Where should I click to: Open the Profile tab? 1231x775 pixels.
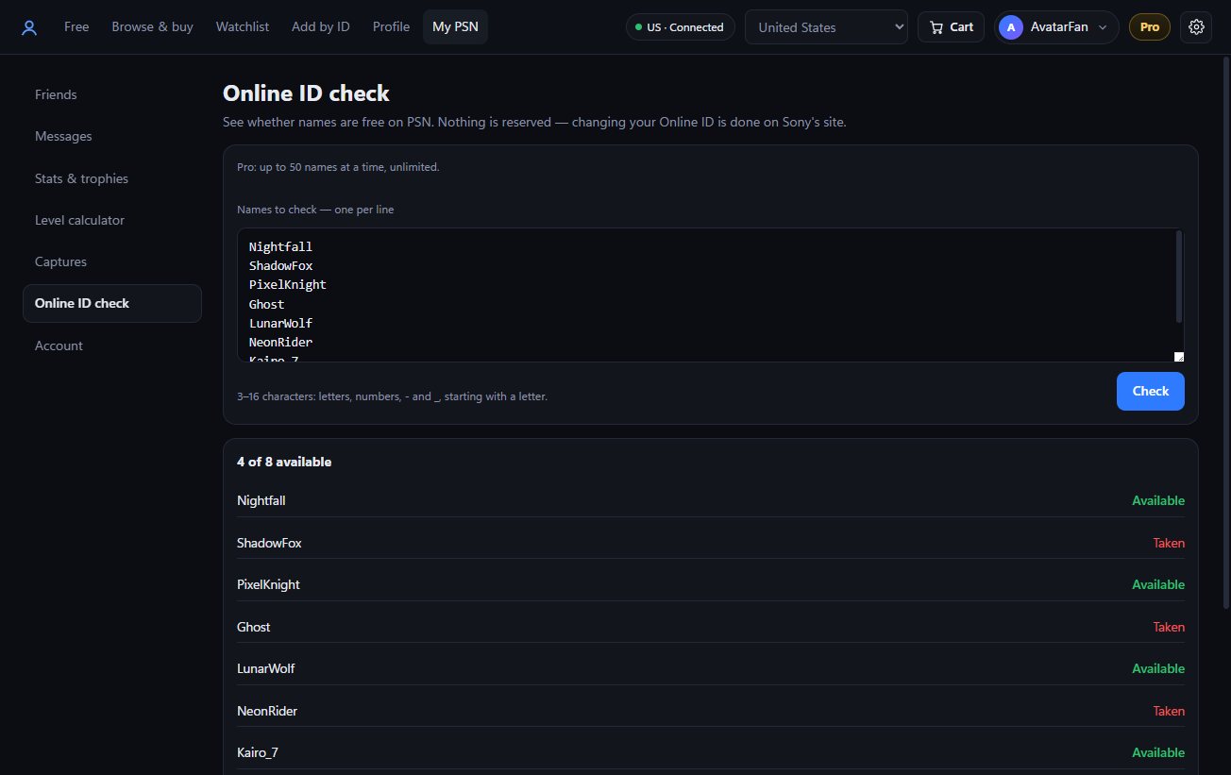[391, 27]
